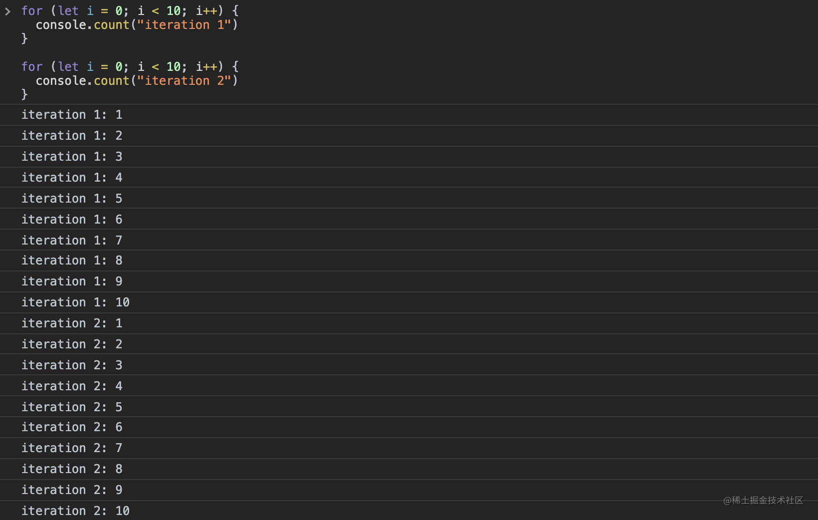The width and height of the screenshot is (818, 520).
Task: Select the output row "iteration 1: 10"
Action: pyautogui.click(x=409, y=302)
